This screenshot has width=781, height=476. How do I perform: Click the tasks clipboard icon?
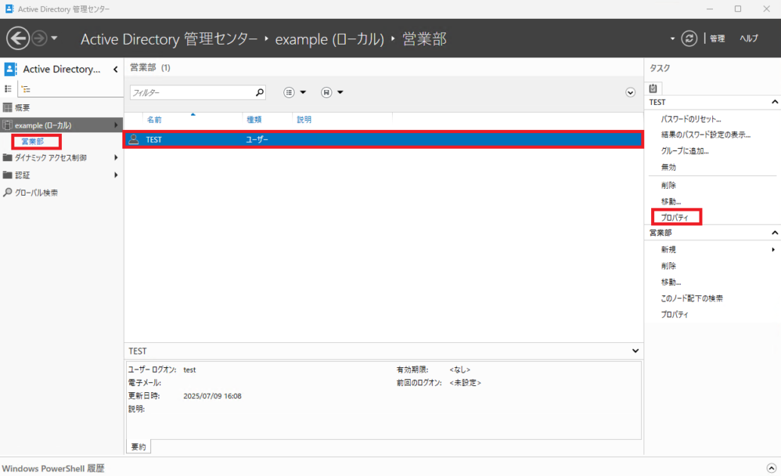point(653,88)
